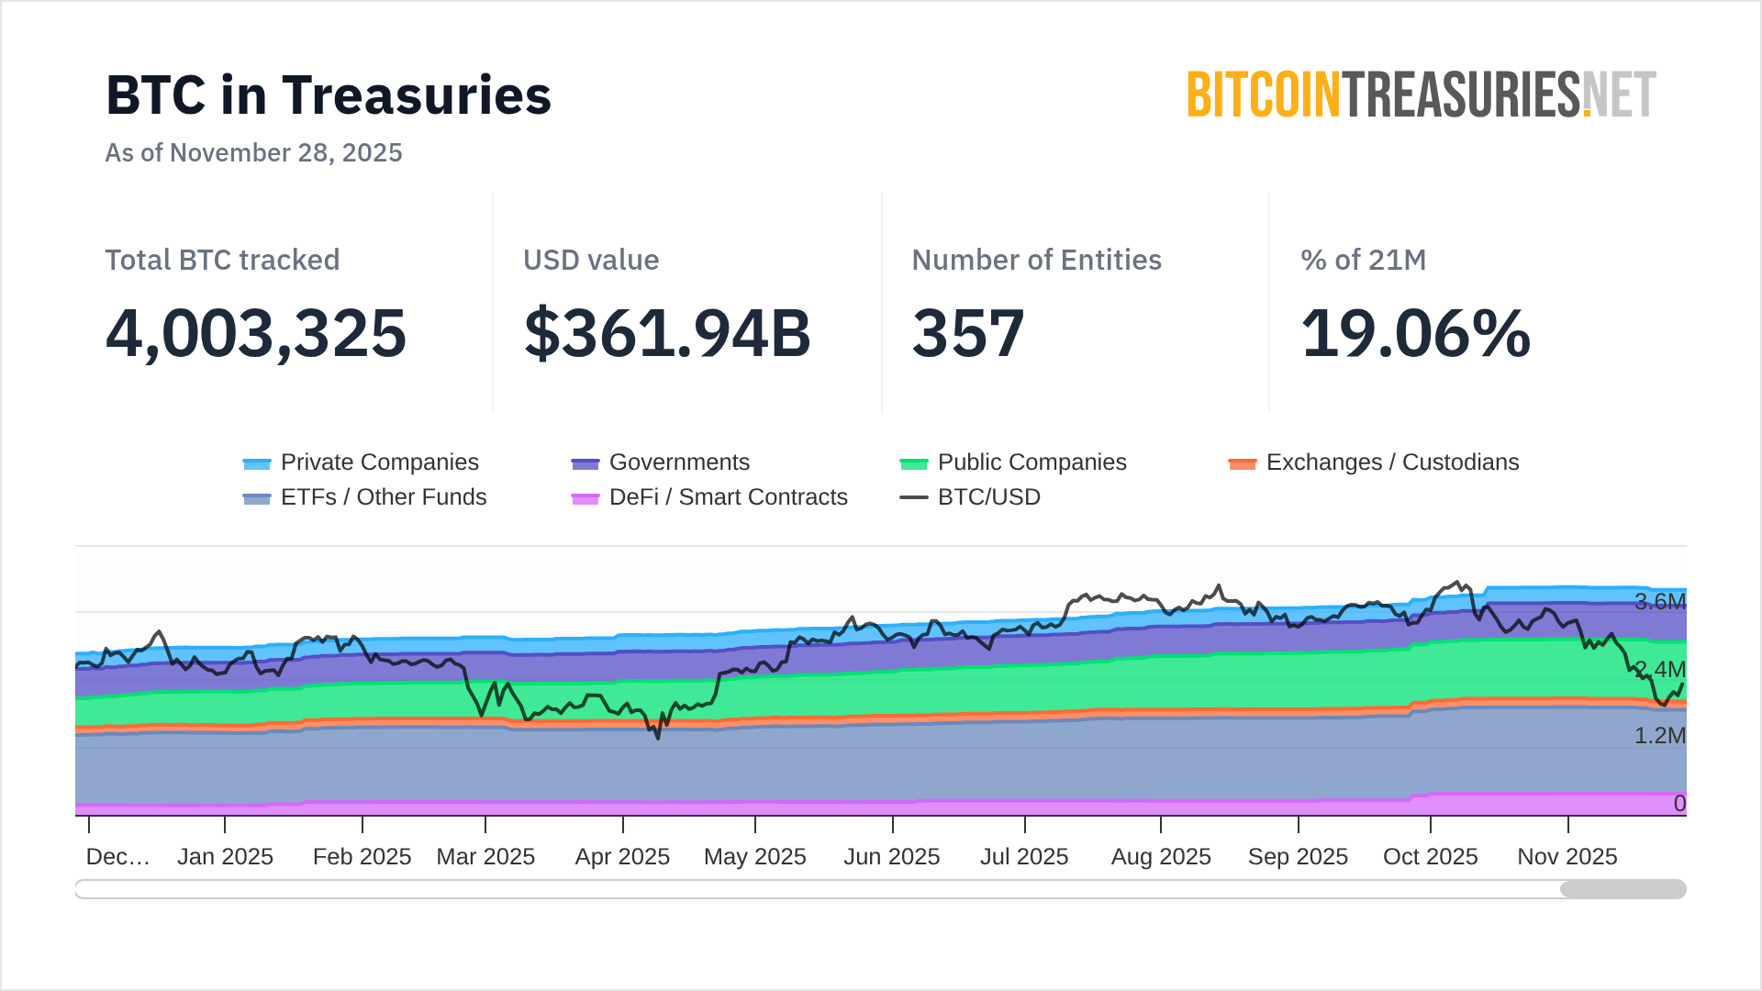Open the BitcoinTreasuries.net logo link

pos(1422,95)
